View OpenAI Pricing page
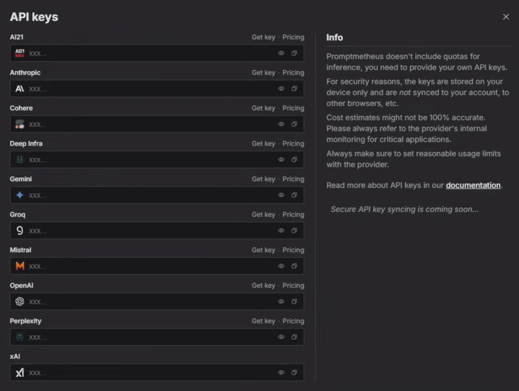Image resolution: width=519 pixels, height=391 pixels. coord(293,285)
